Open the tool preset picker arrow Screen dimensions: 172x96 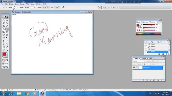pyautogui.click(x=6, y=7)
